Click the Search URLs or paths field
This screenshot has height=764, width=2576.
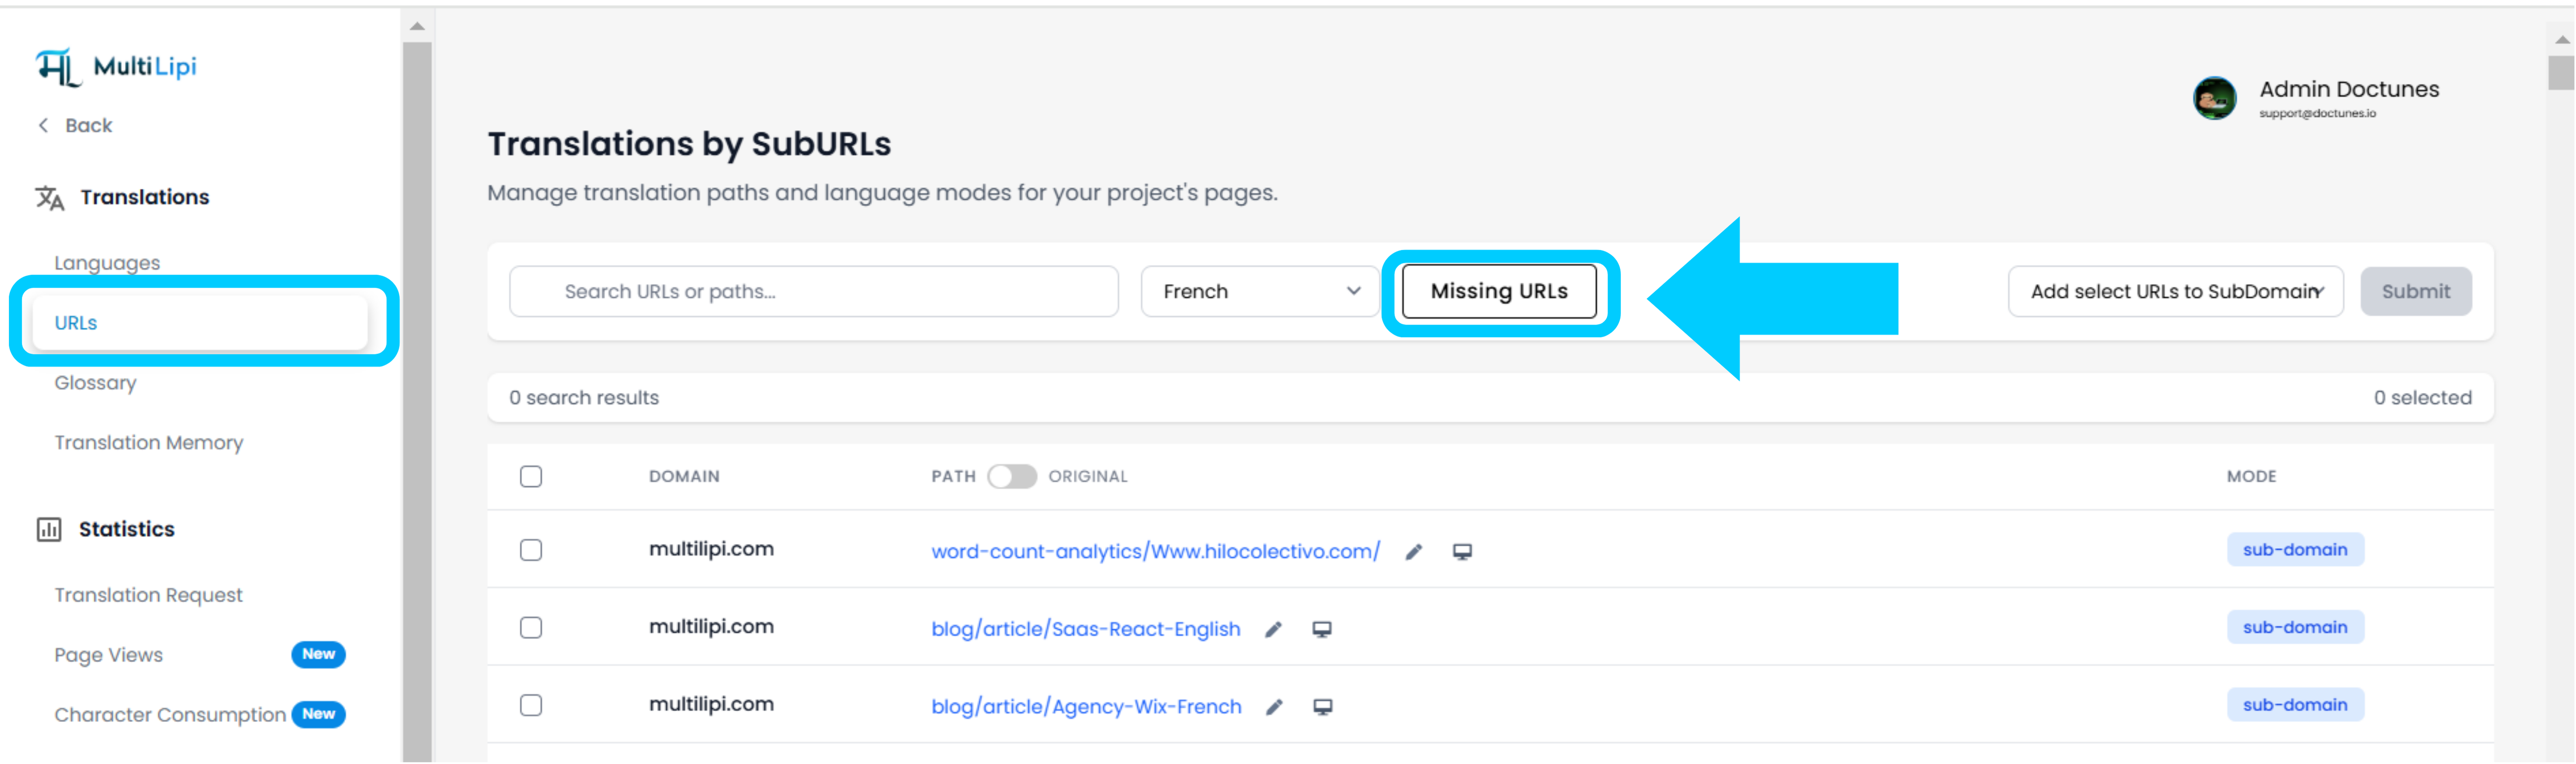[813, 291]
